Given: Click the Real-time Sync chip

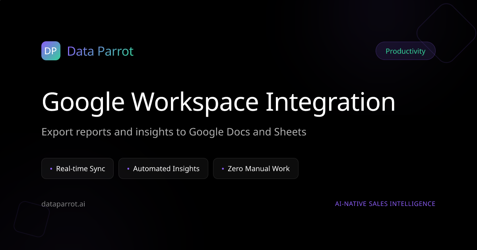Looking at the screenshot, I should point(78,169).
